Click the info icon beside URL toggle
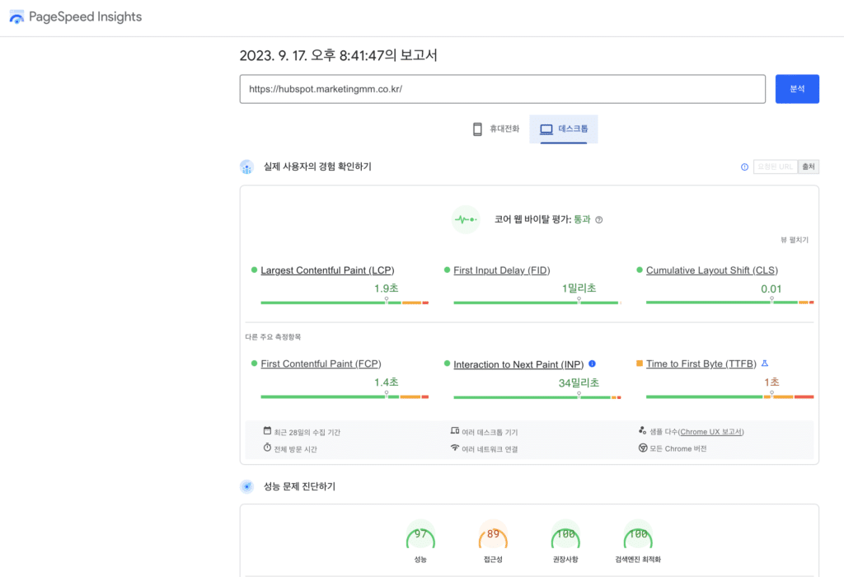This screenshot has height=577, width=844. point(744,167)
